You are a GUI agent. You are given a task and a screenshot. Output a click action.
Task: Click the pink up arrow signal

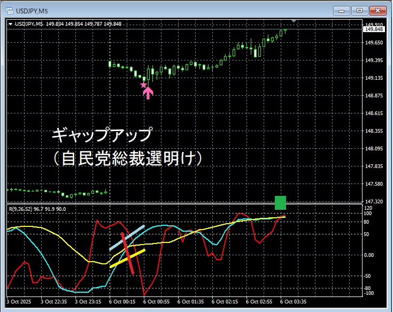148,93
